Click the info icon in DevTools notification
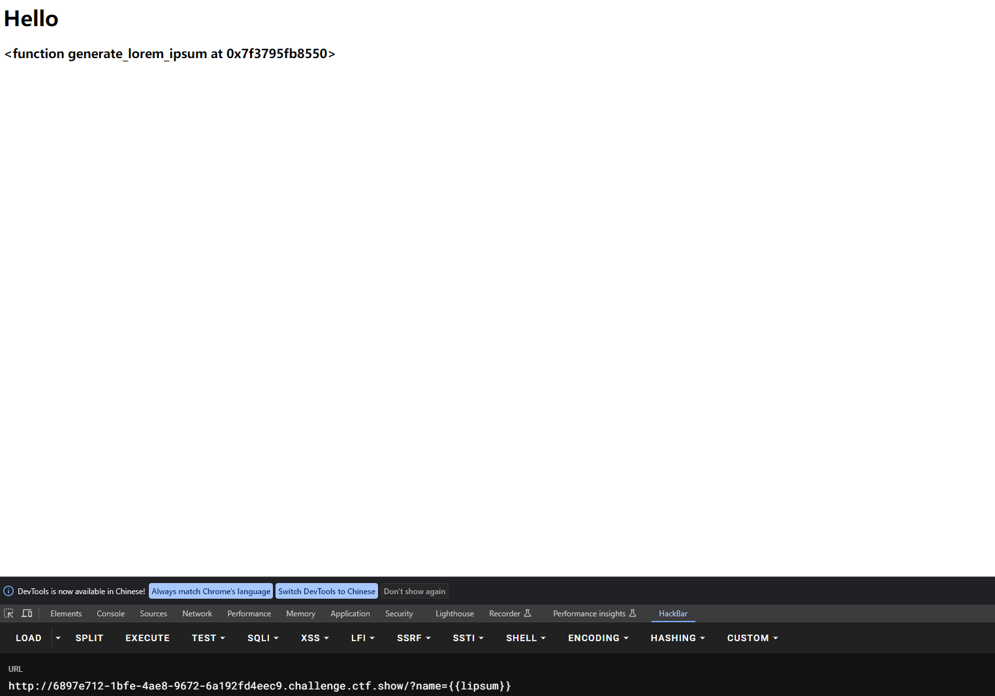 click(8, 592)
